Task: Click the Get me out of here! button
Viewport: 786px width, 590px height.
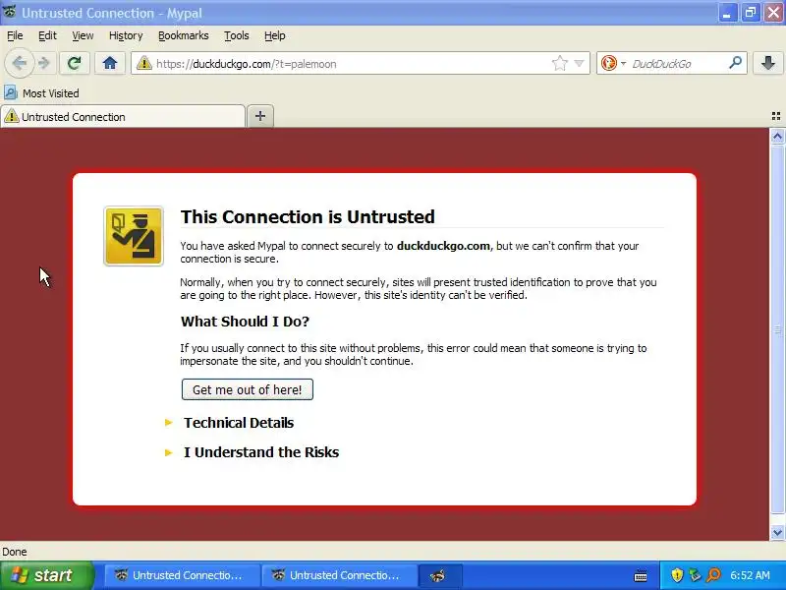Action: [248, 389]
